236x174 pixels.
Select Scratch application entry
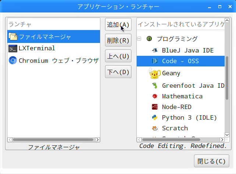tap(180, 128)
